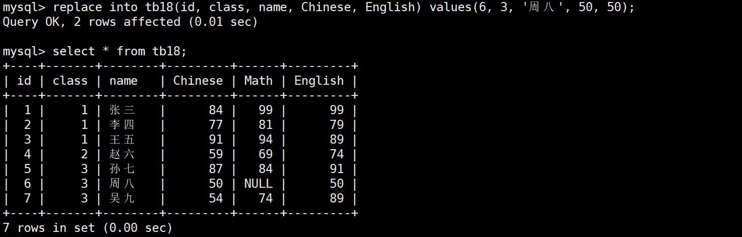Click English score 99 in 张三 row
This screenshot has height=237, width=742.
point(337,110)
